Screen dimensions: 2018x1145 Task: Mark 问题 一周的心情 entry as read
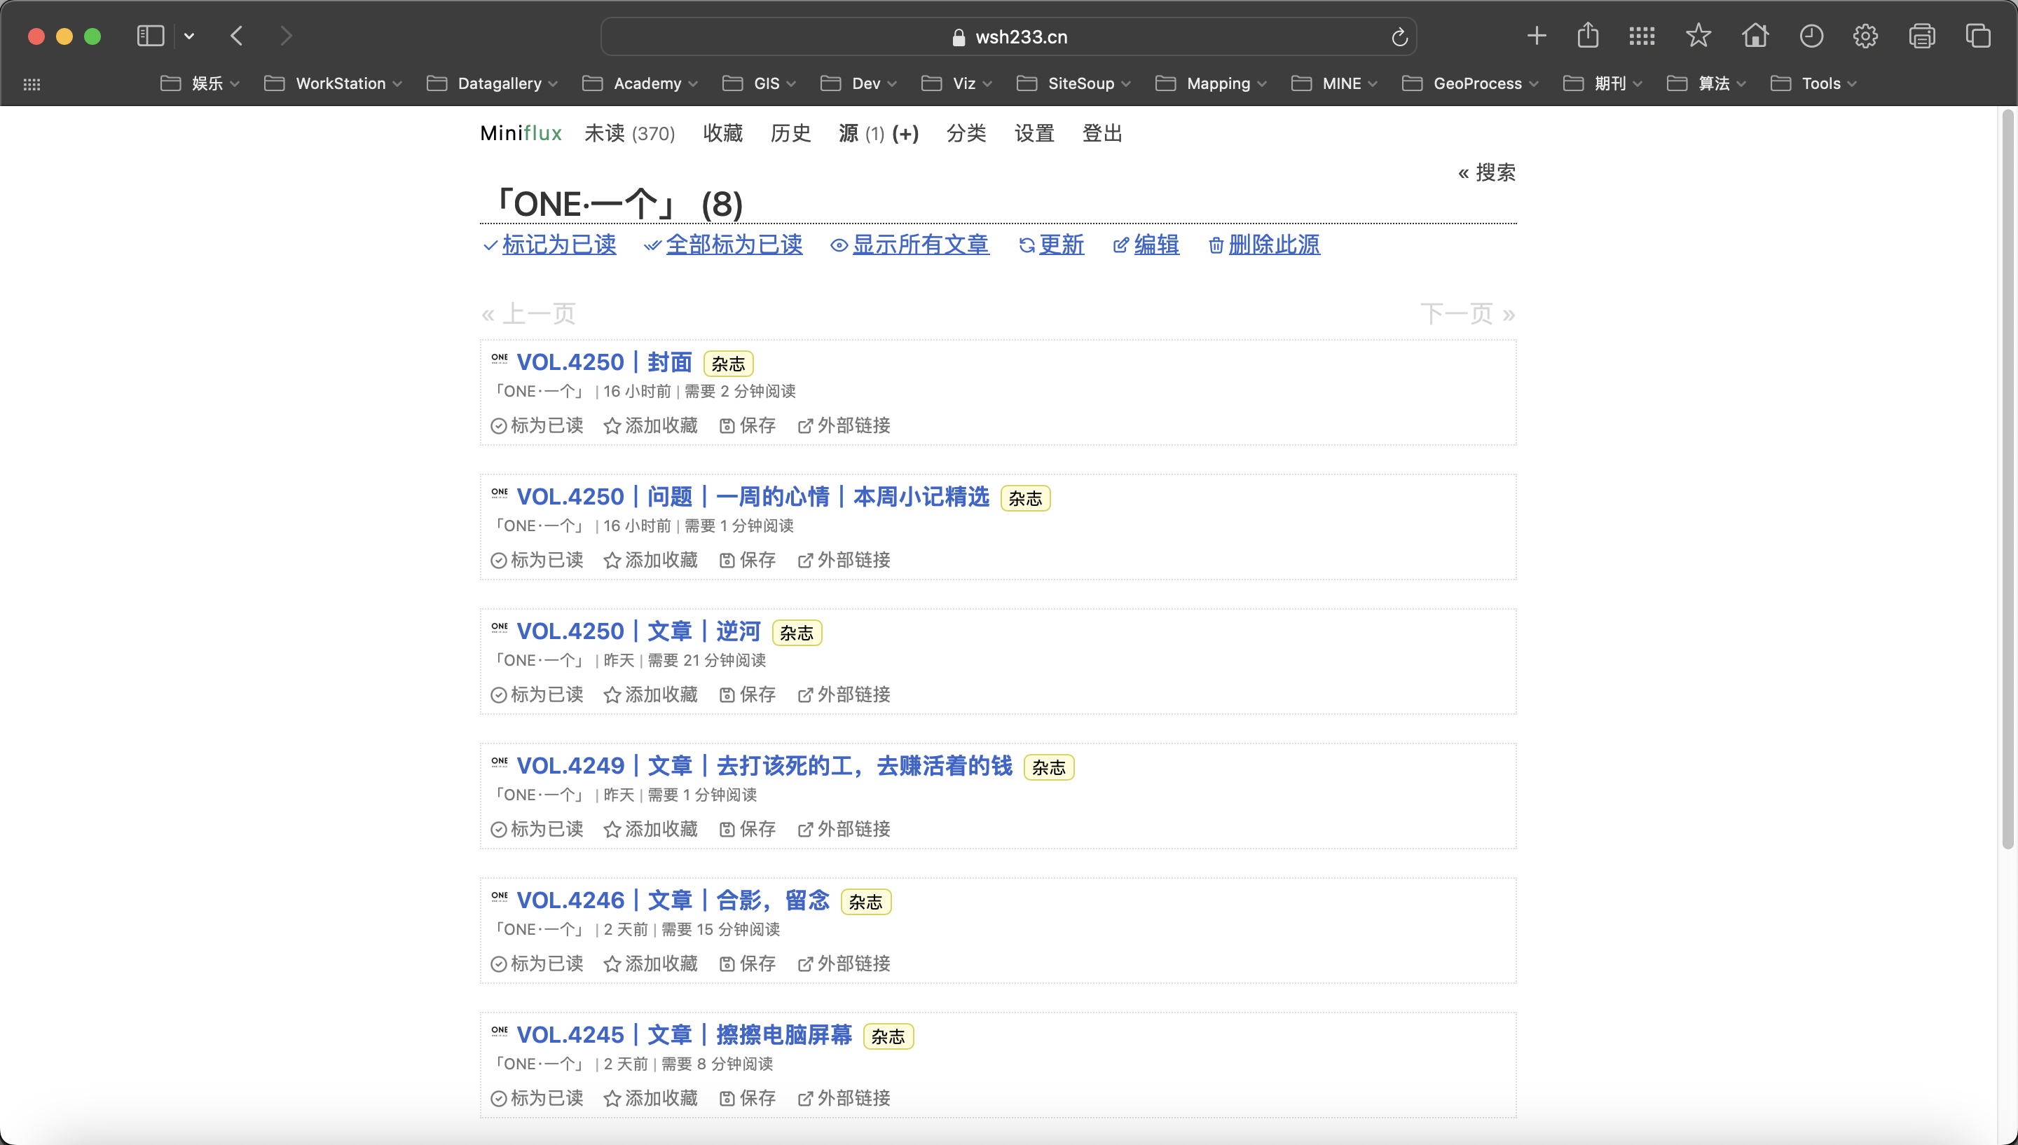click(537, 560)
